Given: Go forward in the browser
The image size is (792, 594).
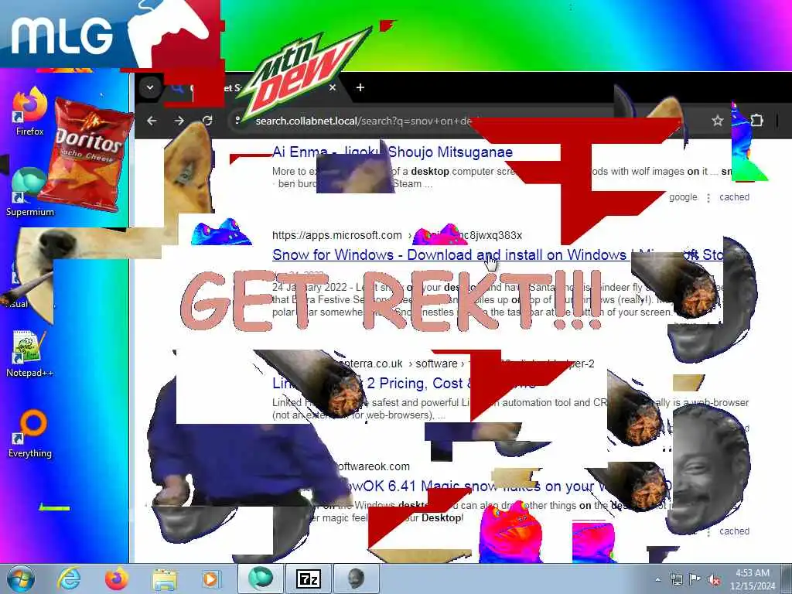Looking at the screenshot, I should [179, 121].
